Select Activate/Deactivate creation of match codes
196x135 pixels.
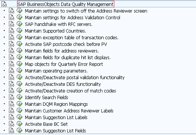point(71,91)
